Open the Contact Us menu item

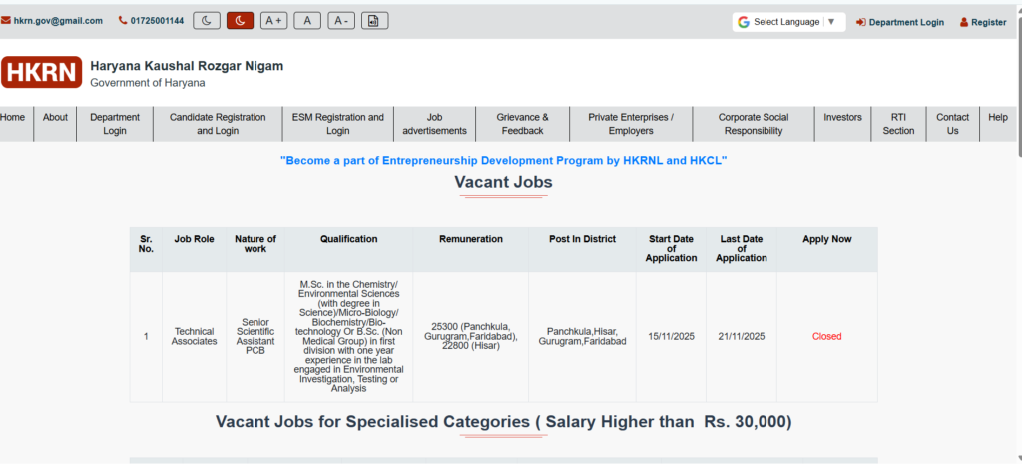[952, 124]
